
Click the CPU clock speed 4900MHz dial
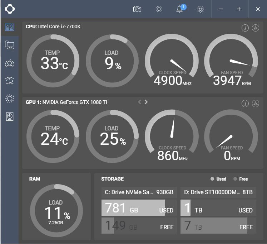172,60
